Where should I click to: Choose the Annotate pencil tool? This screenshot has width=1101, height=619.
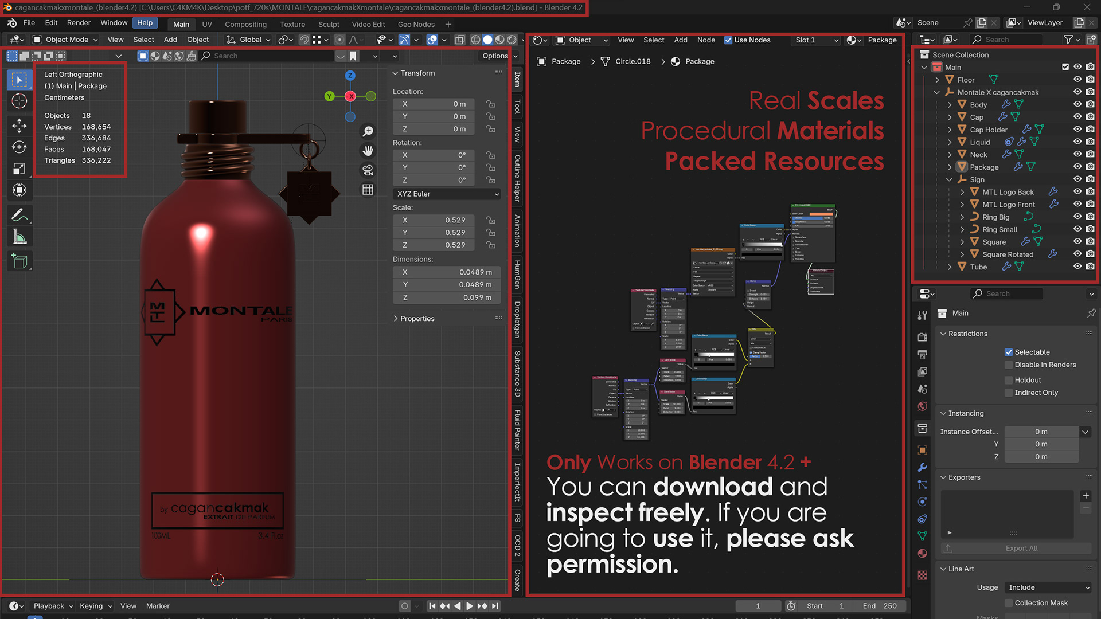coord(19,216)
